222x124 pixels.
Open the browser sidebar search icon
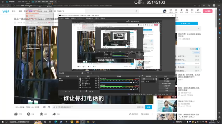[219, 10]
